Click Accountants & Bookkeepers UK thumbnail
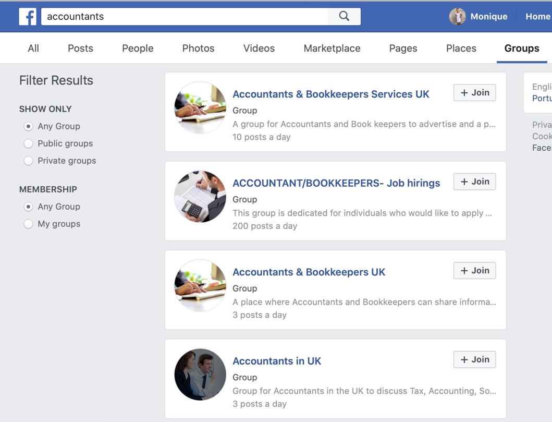This screenshot has width=552, height=422. pyautogui.click(x=200, y=285)
